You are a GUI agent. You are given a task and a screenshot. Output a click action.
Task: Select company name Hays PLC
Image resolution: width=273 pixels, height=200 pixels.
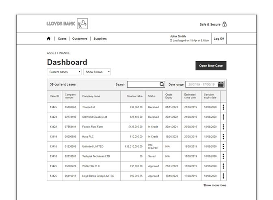(88, 137)
